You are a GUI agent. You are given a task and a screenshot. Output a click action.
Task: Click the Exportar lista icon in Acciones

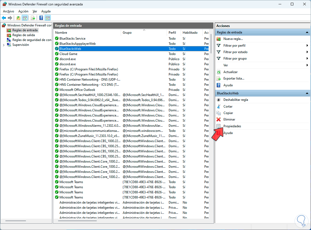pyautogui.click(x=219, y=78)
